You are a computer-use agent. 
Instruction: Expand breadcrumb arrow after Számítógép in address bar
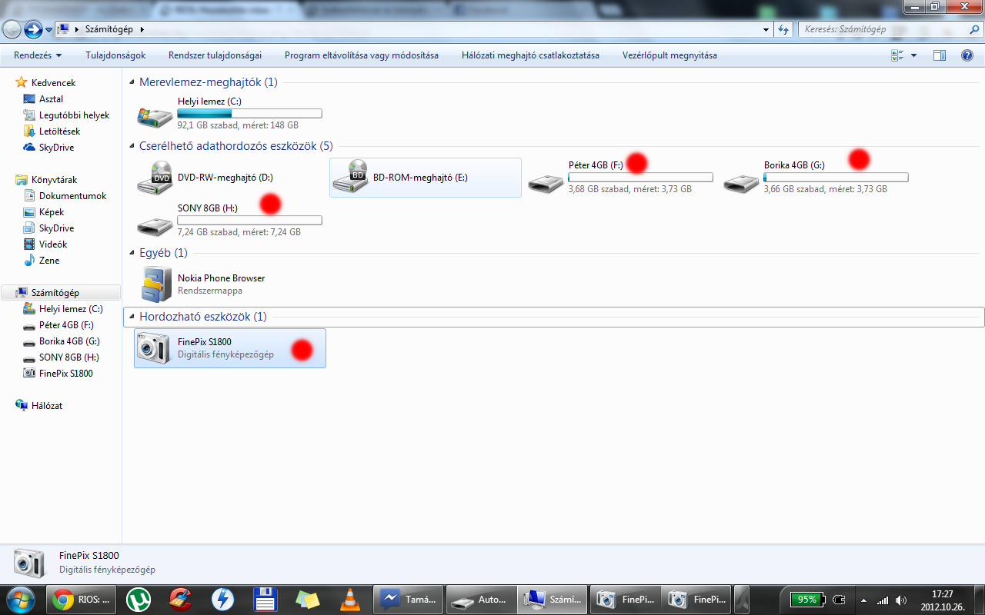[x=142, y=29]
